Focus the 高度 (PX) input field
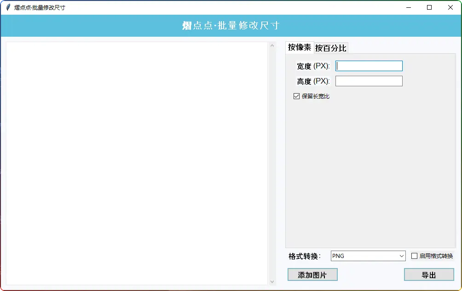 tap(369, 81)
